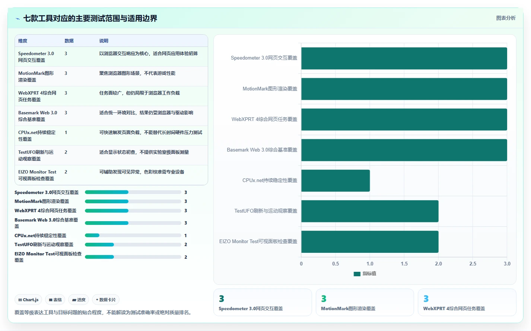The image size is (531, 331).
Task: Click the EIZO Monitor Test chart bar
Action: tap(370, 242)
